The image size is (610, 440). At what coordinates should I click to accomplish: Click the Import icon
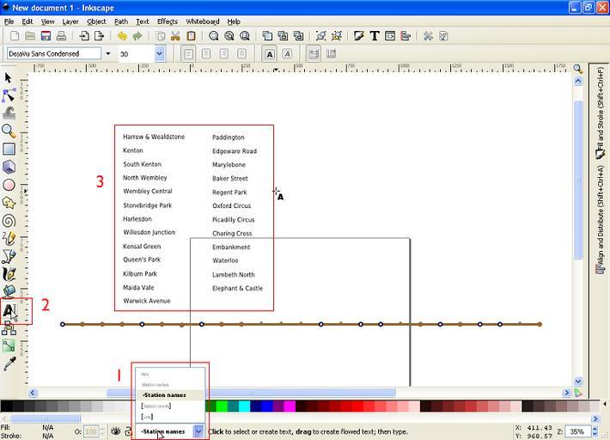pos(84,36)
